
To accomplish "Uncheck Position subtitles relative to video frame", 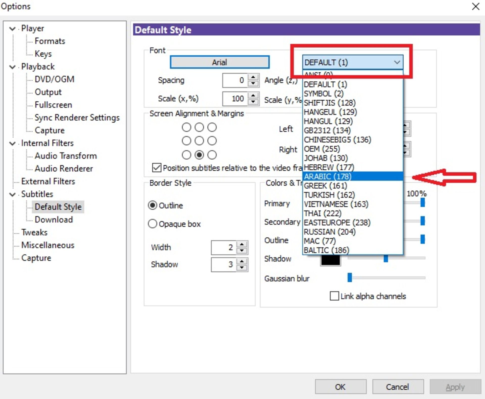I will 157,168.
